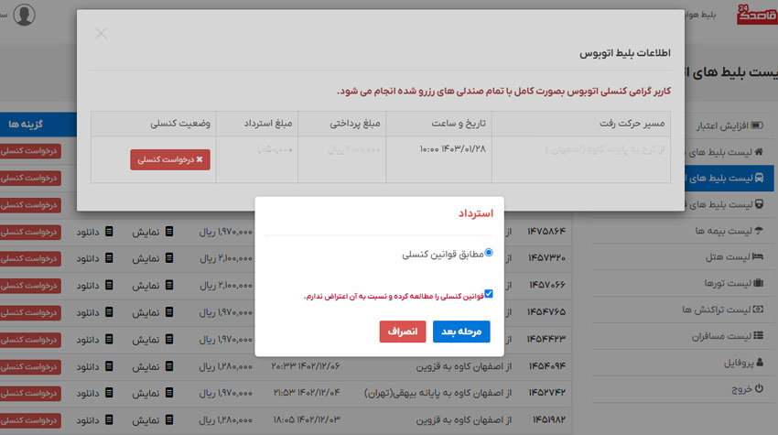Click ticket number 1451982 in the list
Viewport: 778px width, 435px height.
(549, 420)
